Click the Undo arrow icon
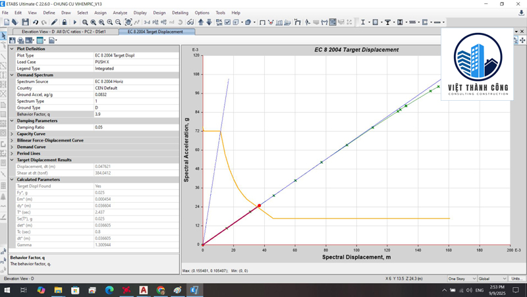Image resolution: width=527 pixels, height=297 pixels. pos(36,22)
